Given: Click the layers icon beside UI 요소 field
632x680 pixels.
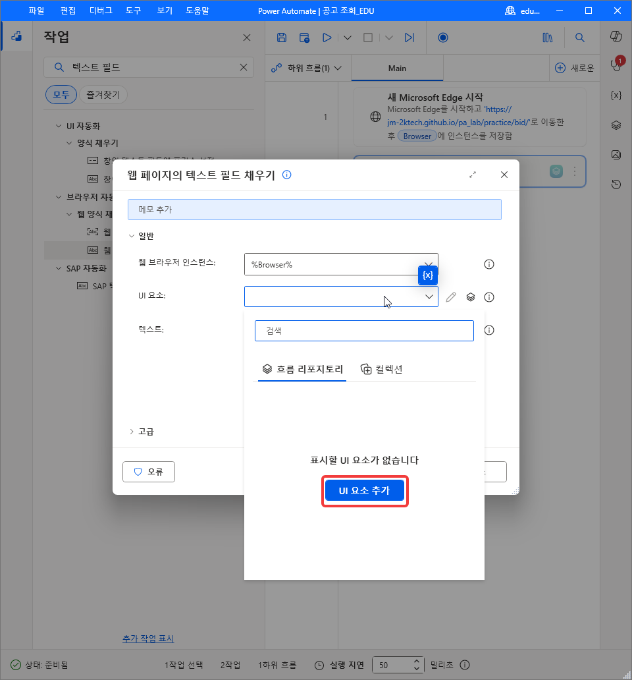Looking at the screenshot, I should pos(471,297).
